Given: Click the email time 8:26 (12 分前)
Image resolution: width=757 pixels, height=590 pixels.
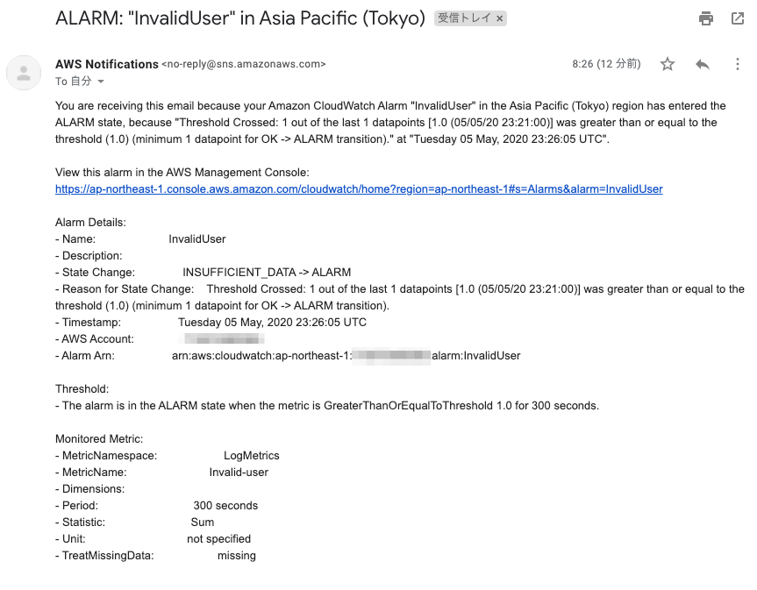Looking at the screenshot, I should click(606, 64).
